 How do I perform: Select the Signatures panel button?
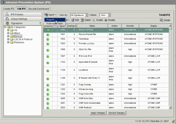(x=23, y=23)
